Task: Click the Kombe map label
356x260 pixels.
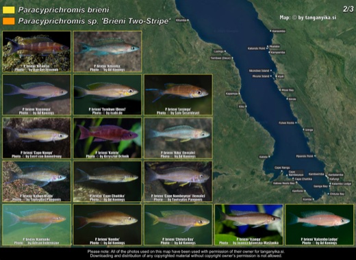Action: pyautogui.click(x=307, y=199)
